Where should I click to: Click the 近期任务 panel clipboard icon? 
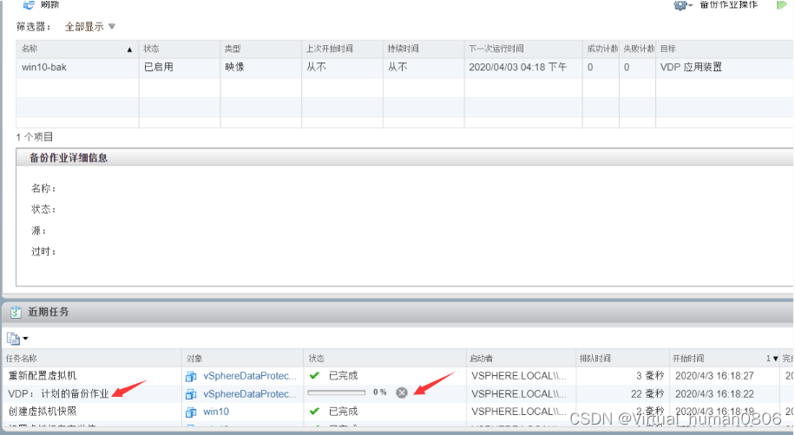tap(16, 312)
